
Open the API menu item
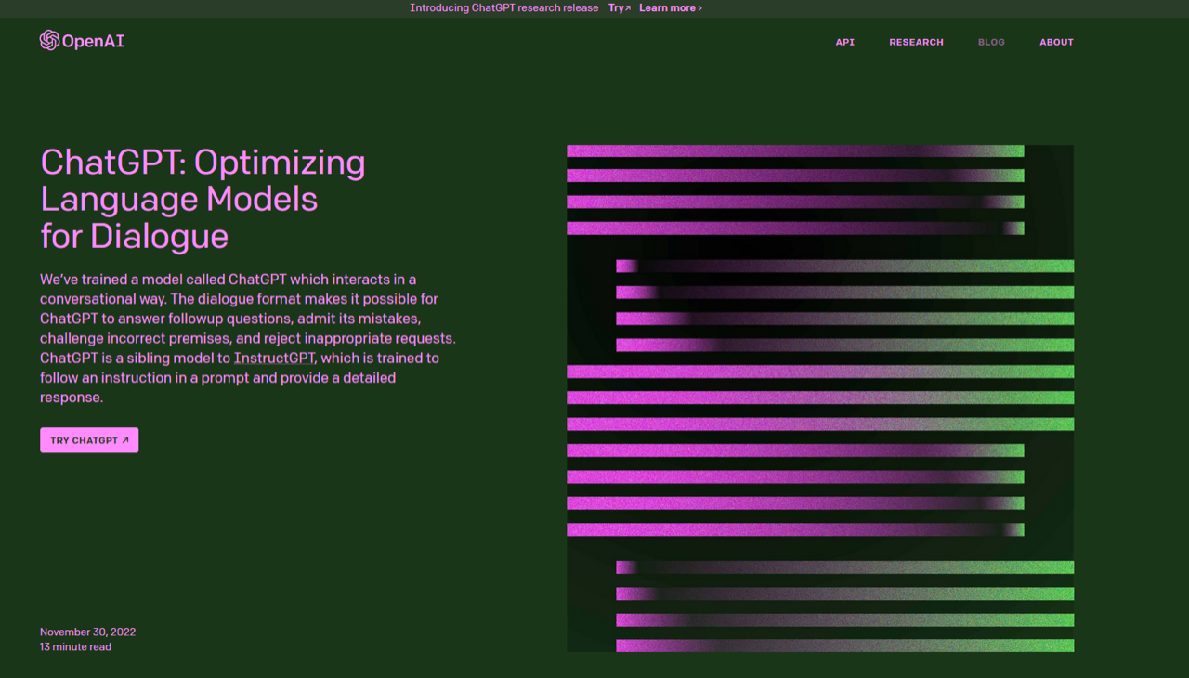pos(845,42)
